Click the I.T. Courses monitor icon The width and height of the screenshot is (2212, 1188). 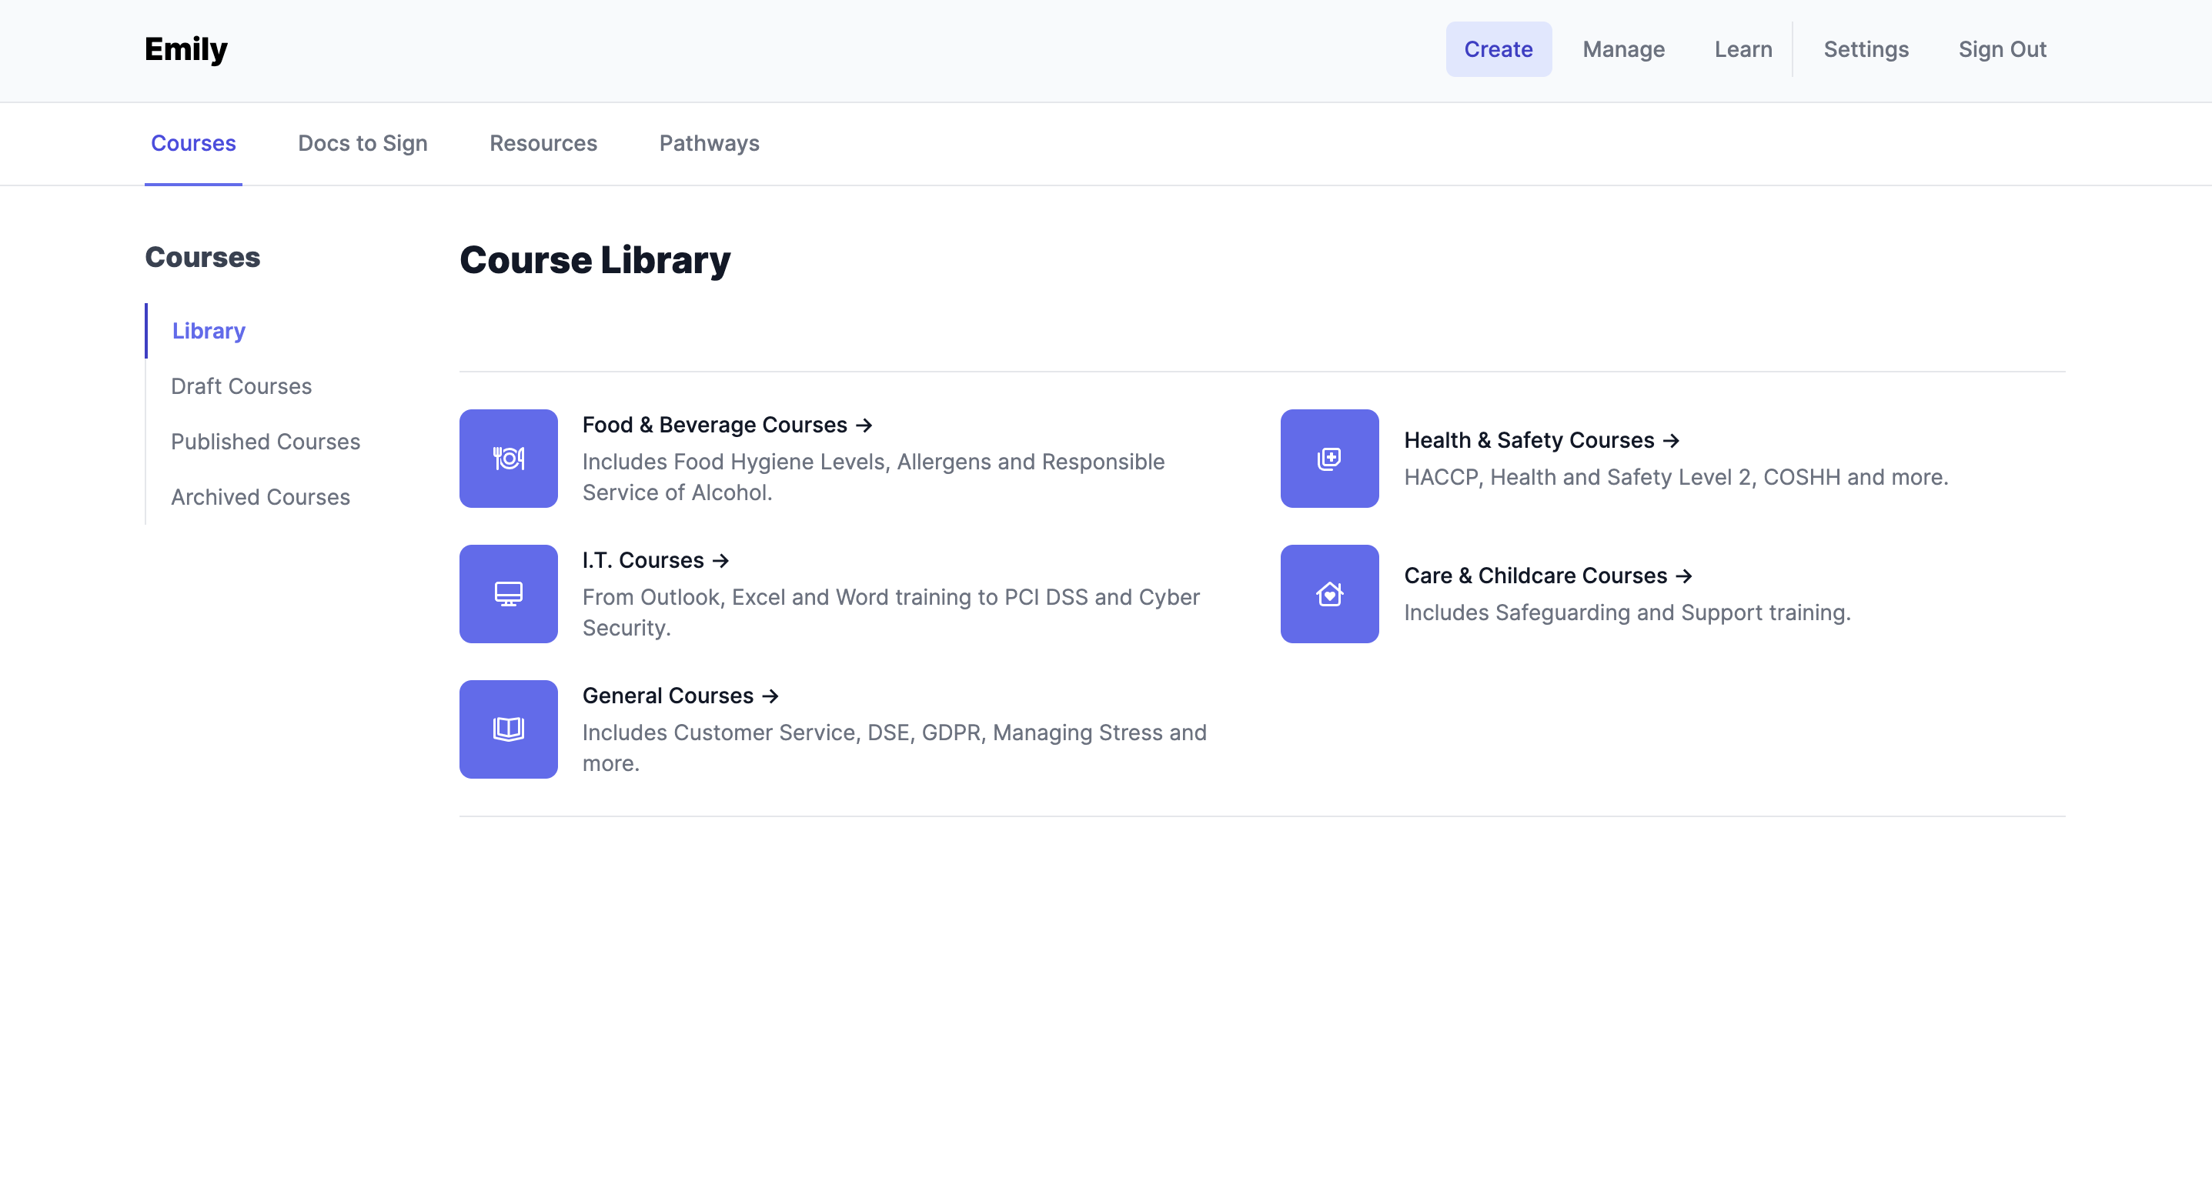click(x=508, y=594)
